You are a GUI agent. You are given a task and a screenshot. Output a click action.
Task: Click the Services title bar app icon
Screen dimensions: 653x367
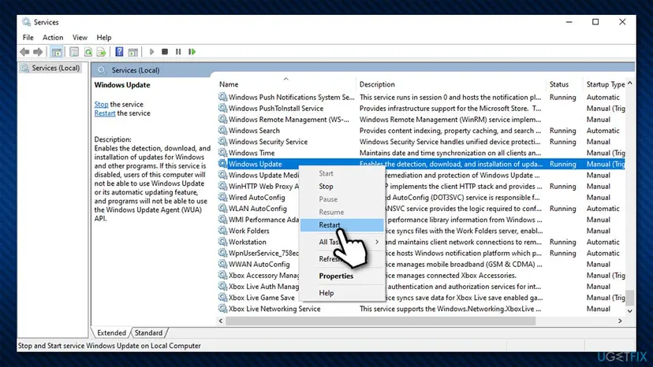tap(26, 21)
